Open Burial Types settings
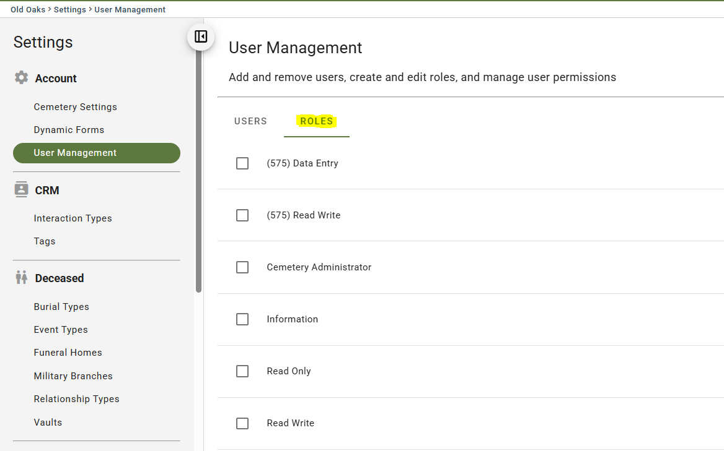This screenshot has width=724, height=451. pos(61,307)
